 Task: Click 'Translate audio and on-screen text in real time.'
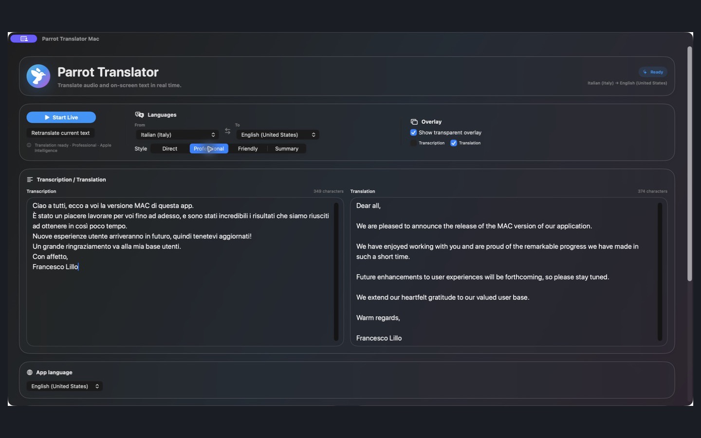(x=119, y=85)
